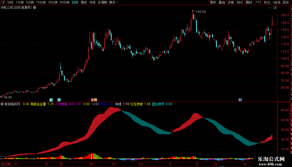
Task: Open F10 company info
Action: pos(258,2)
